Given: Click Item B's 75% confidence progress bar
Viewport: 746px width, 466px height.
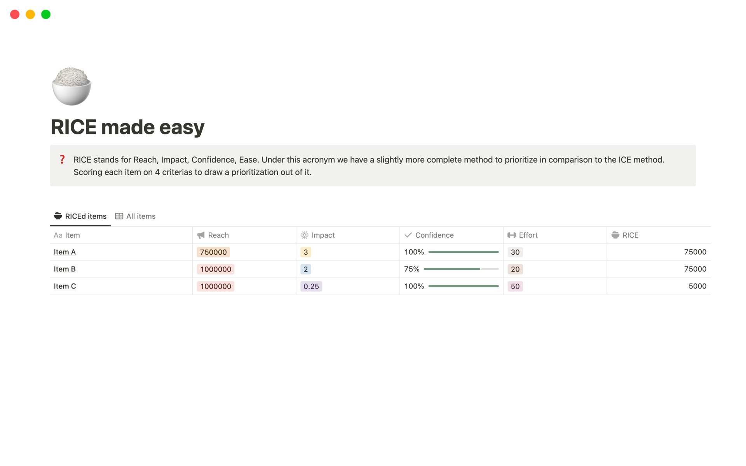Looking at the screenshot, I should (461, 269).
